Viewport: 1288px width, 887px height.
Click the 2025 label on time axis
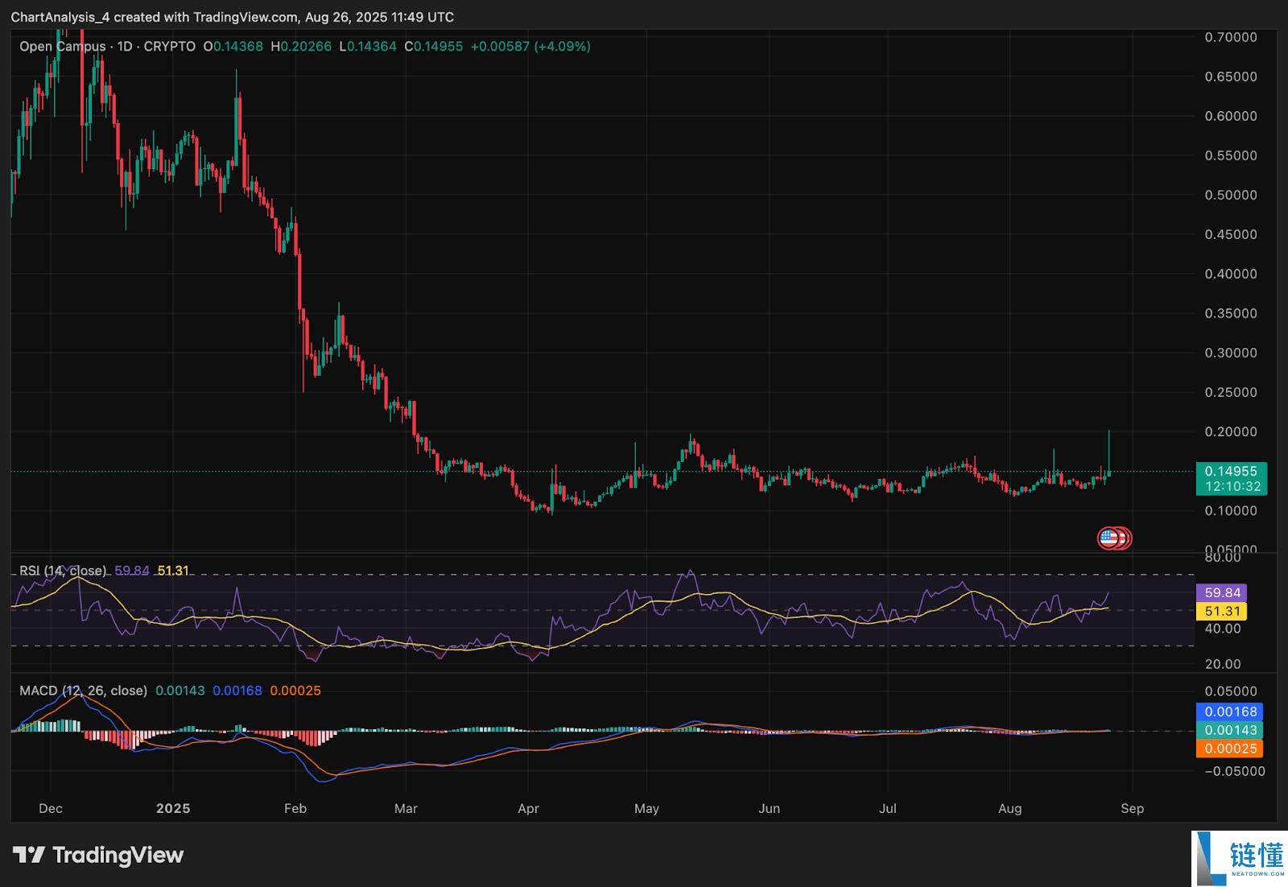(173, 808)
